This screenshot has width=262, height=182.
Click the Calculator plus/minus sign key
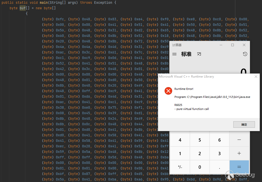click(180, 167)
